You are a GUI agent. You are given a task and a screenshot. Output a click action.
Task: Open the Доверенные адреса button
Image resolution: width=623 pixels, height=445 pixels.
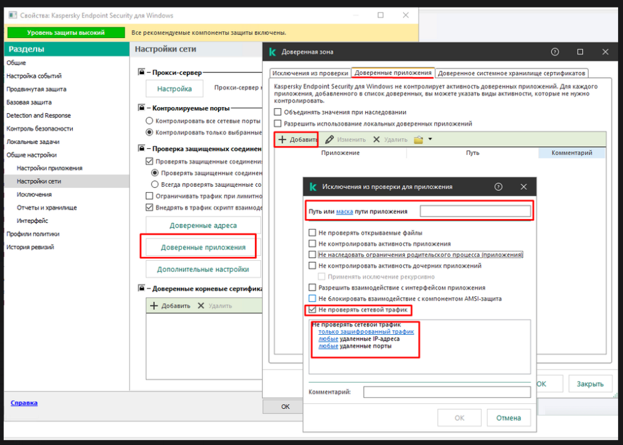pyautogui.click(x=203, y=225)
